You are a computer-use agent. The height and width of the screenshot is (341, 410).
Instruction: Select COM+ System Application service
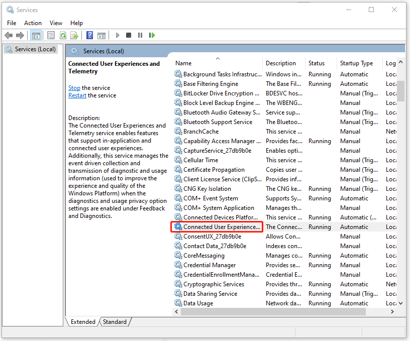pos(285,208)
